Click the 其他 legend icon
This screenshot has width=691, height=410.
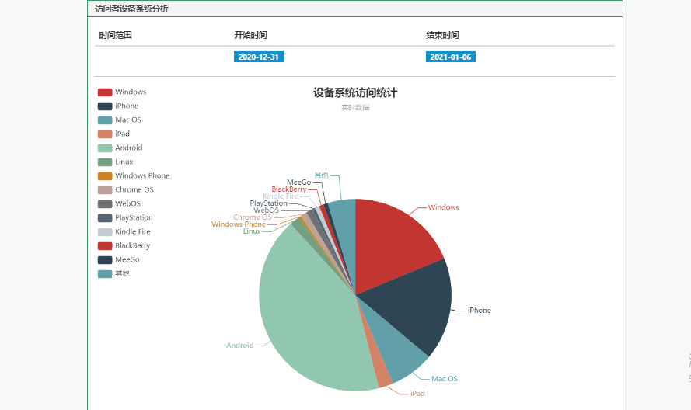click(105, 273)
